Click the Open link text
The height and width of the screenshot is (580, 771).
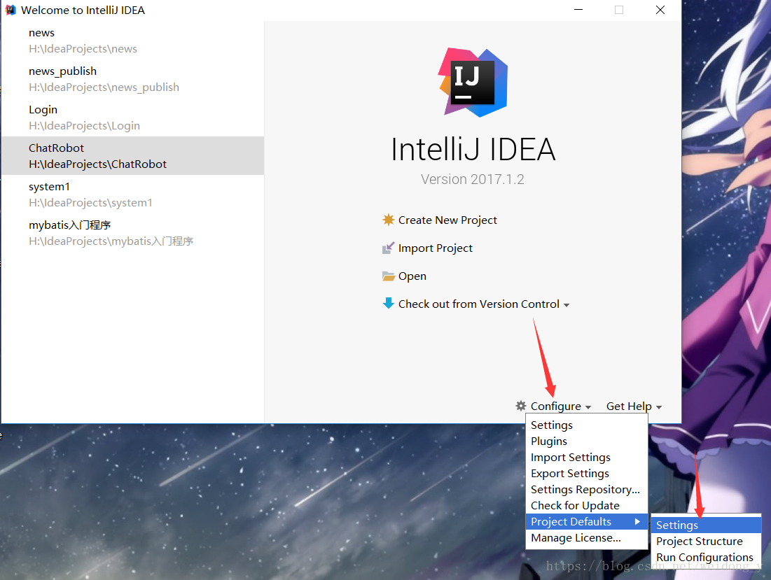pos(412,276)
